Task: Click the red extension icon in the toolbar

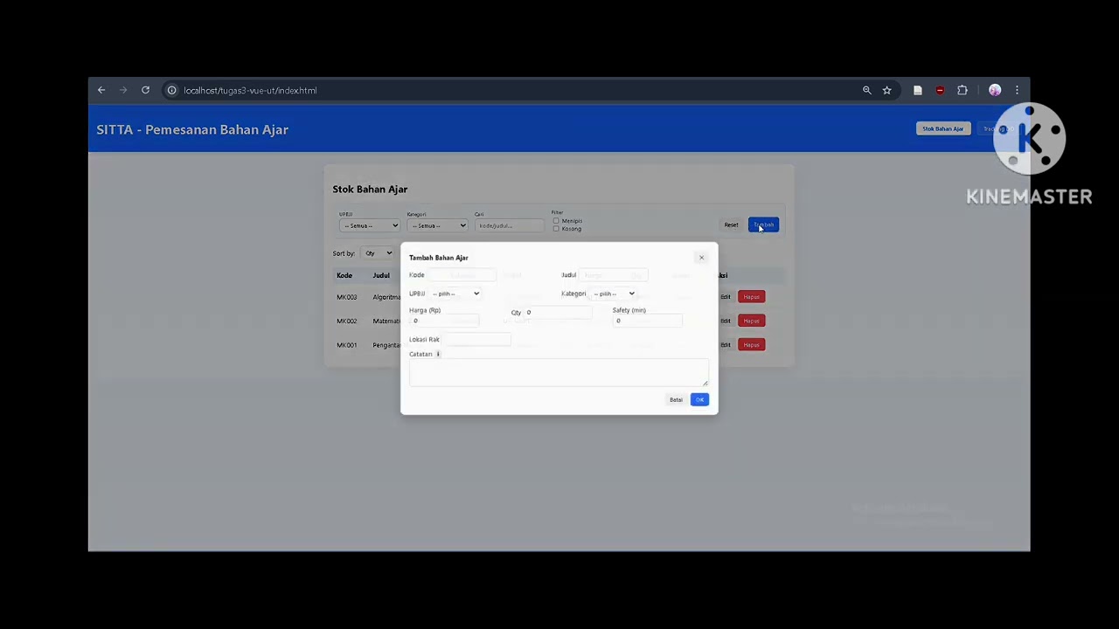Action: pos(940,90)
